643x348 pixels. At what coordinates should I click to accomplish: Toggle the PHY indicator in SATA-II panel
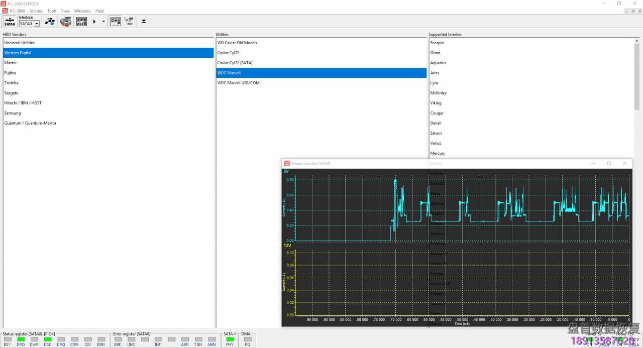[229, 339]
